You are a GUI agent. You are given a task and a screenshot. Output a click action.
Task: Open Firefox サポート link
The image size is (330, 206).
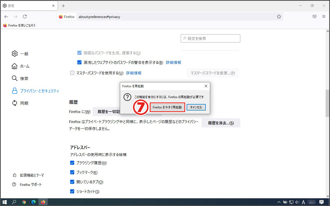click(x=27, y=185)
